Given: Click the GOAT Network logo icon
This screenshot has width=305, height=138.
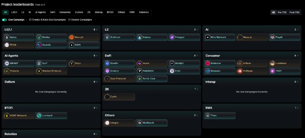Looking at the screenshot, I should tap(6, 116).
